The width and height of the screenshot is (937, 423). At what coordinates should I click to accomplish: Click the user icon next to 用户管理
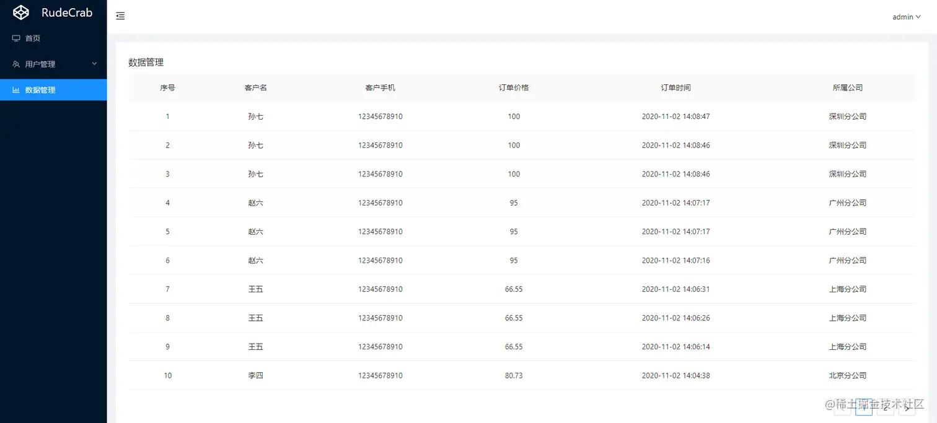[16, 64]
